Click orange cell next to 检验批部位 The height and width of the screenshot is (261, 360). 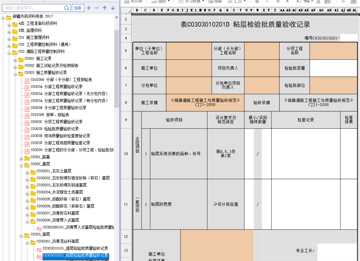(333, 85)
